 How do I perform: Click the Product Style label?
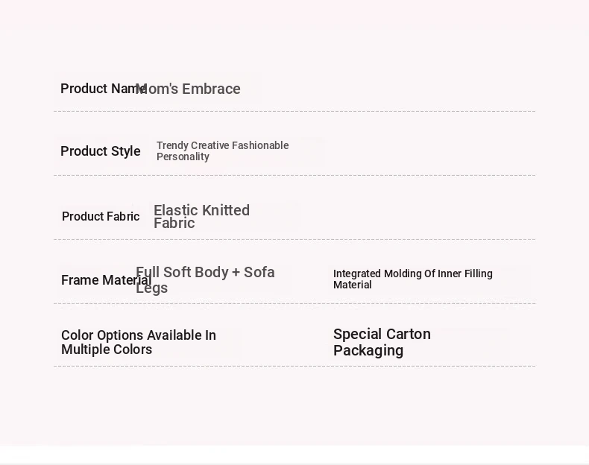pyautogui.click(x=101, y=151)
